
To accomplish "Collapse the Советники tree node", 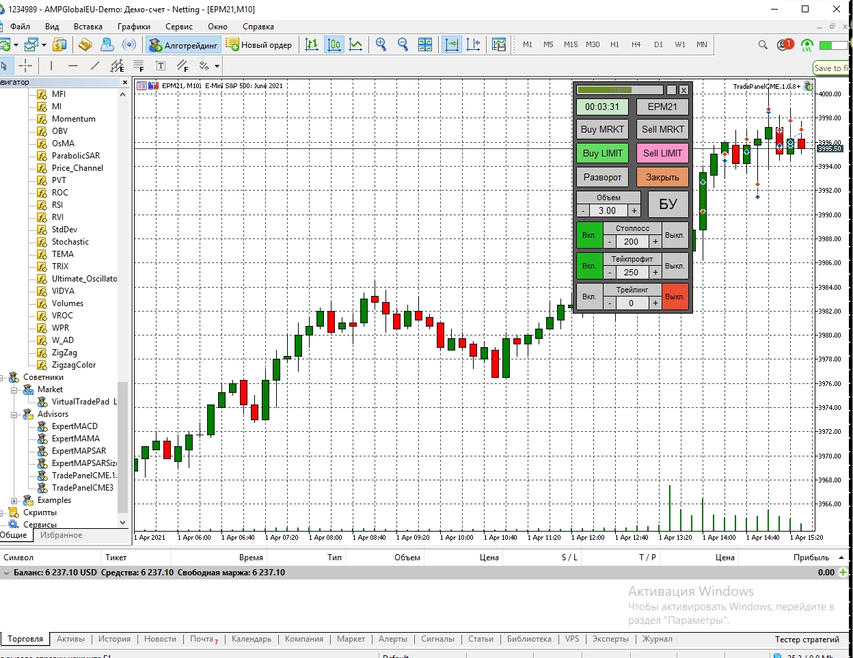I will (x=2, y=377).
